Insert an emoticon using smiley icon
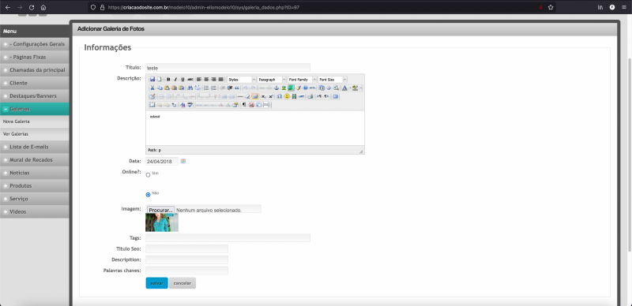The width and height of the screenshot is (632, 306). click(x=287, y=96)
